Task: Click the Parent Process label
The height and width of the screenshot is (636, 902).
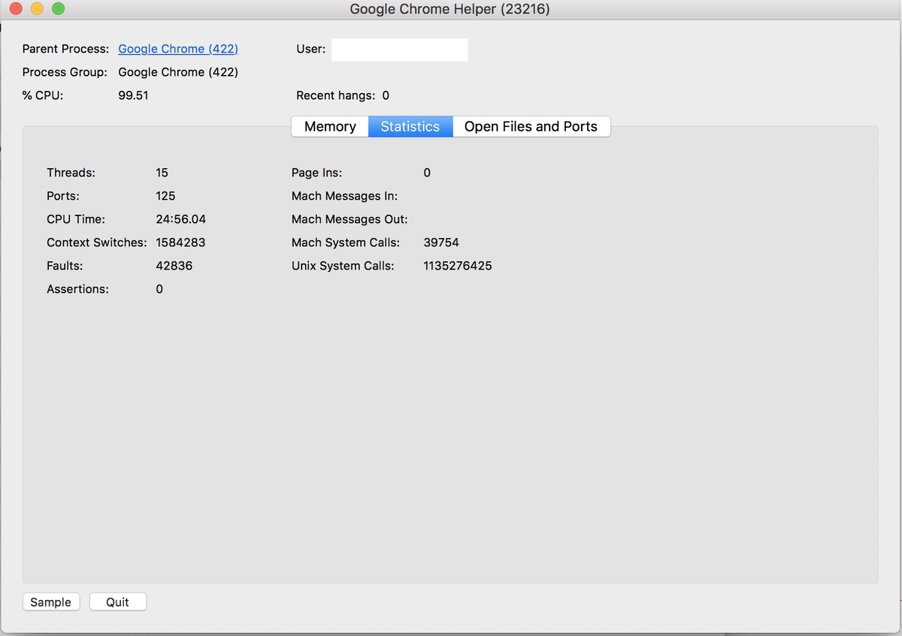Action: (65, 49)
